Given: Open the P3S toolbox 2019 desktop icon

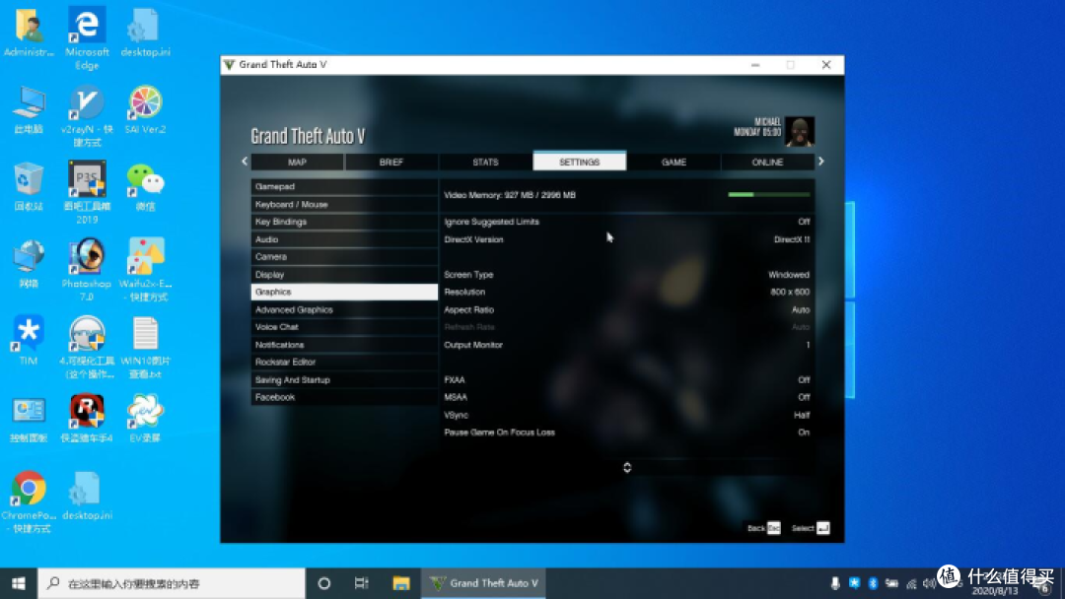Looking at the screenshot, I should (87, 193).
